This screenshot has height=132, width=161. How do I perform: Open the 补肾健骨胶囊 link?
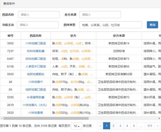coord(36,97)
